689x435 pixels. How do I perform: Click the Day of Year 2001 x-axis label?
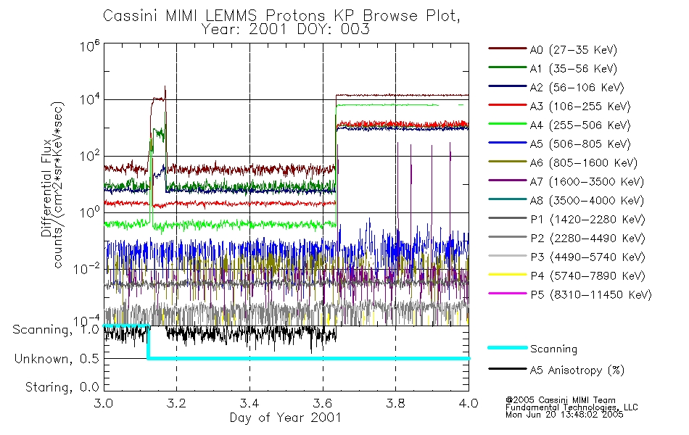click(x=286, y=418)
